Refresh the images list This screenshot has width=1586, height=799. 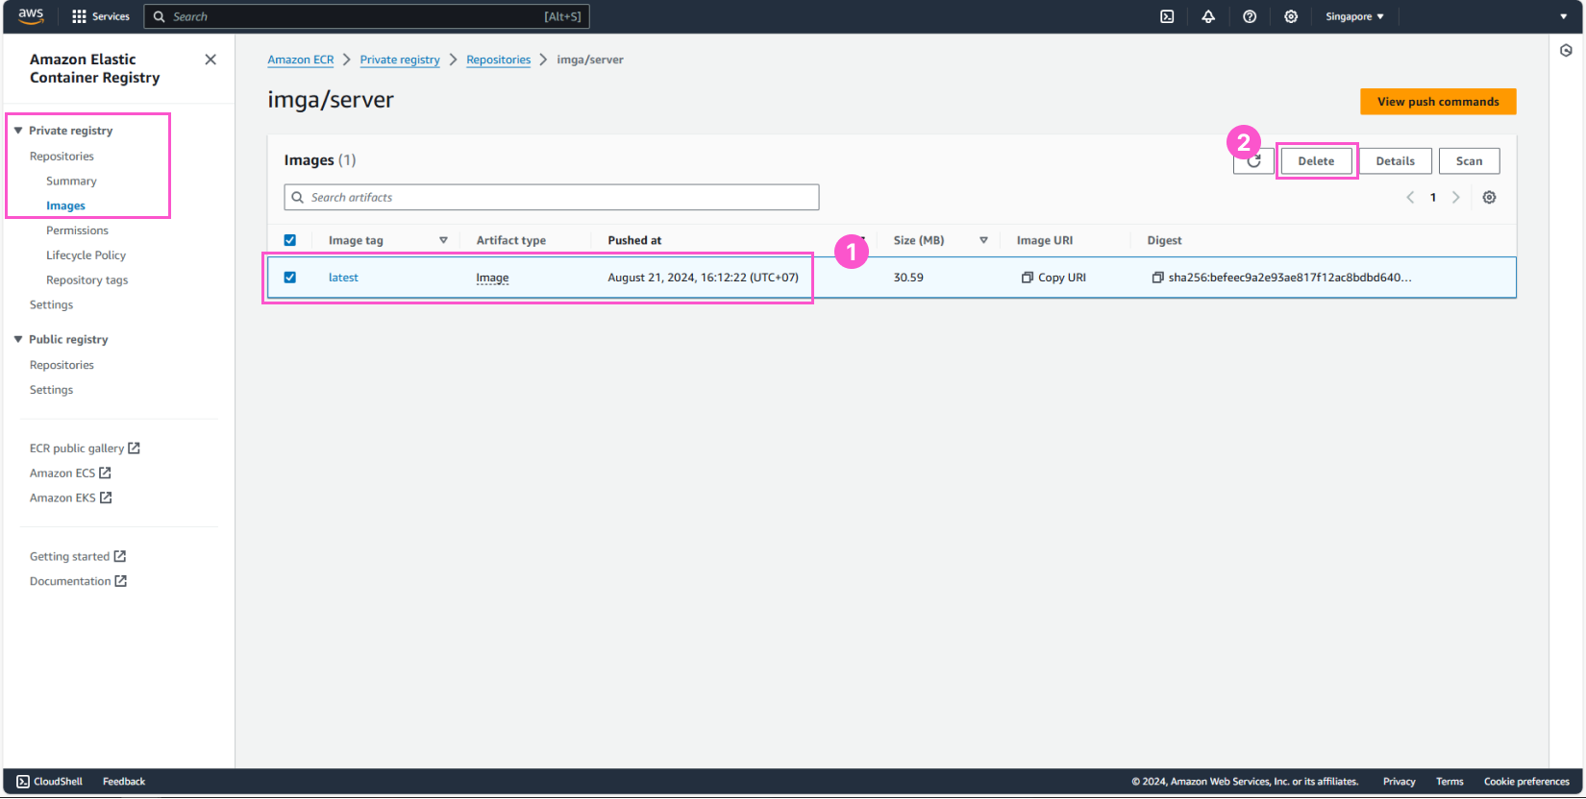pos(1253,161)
